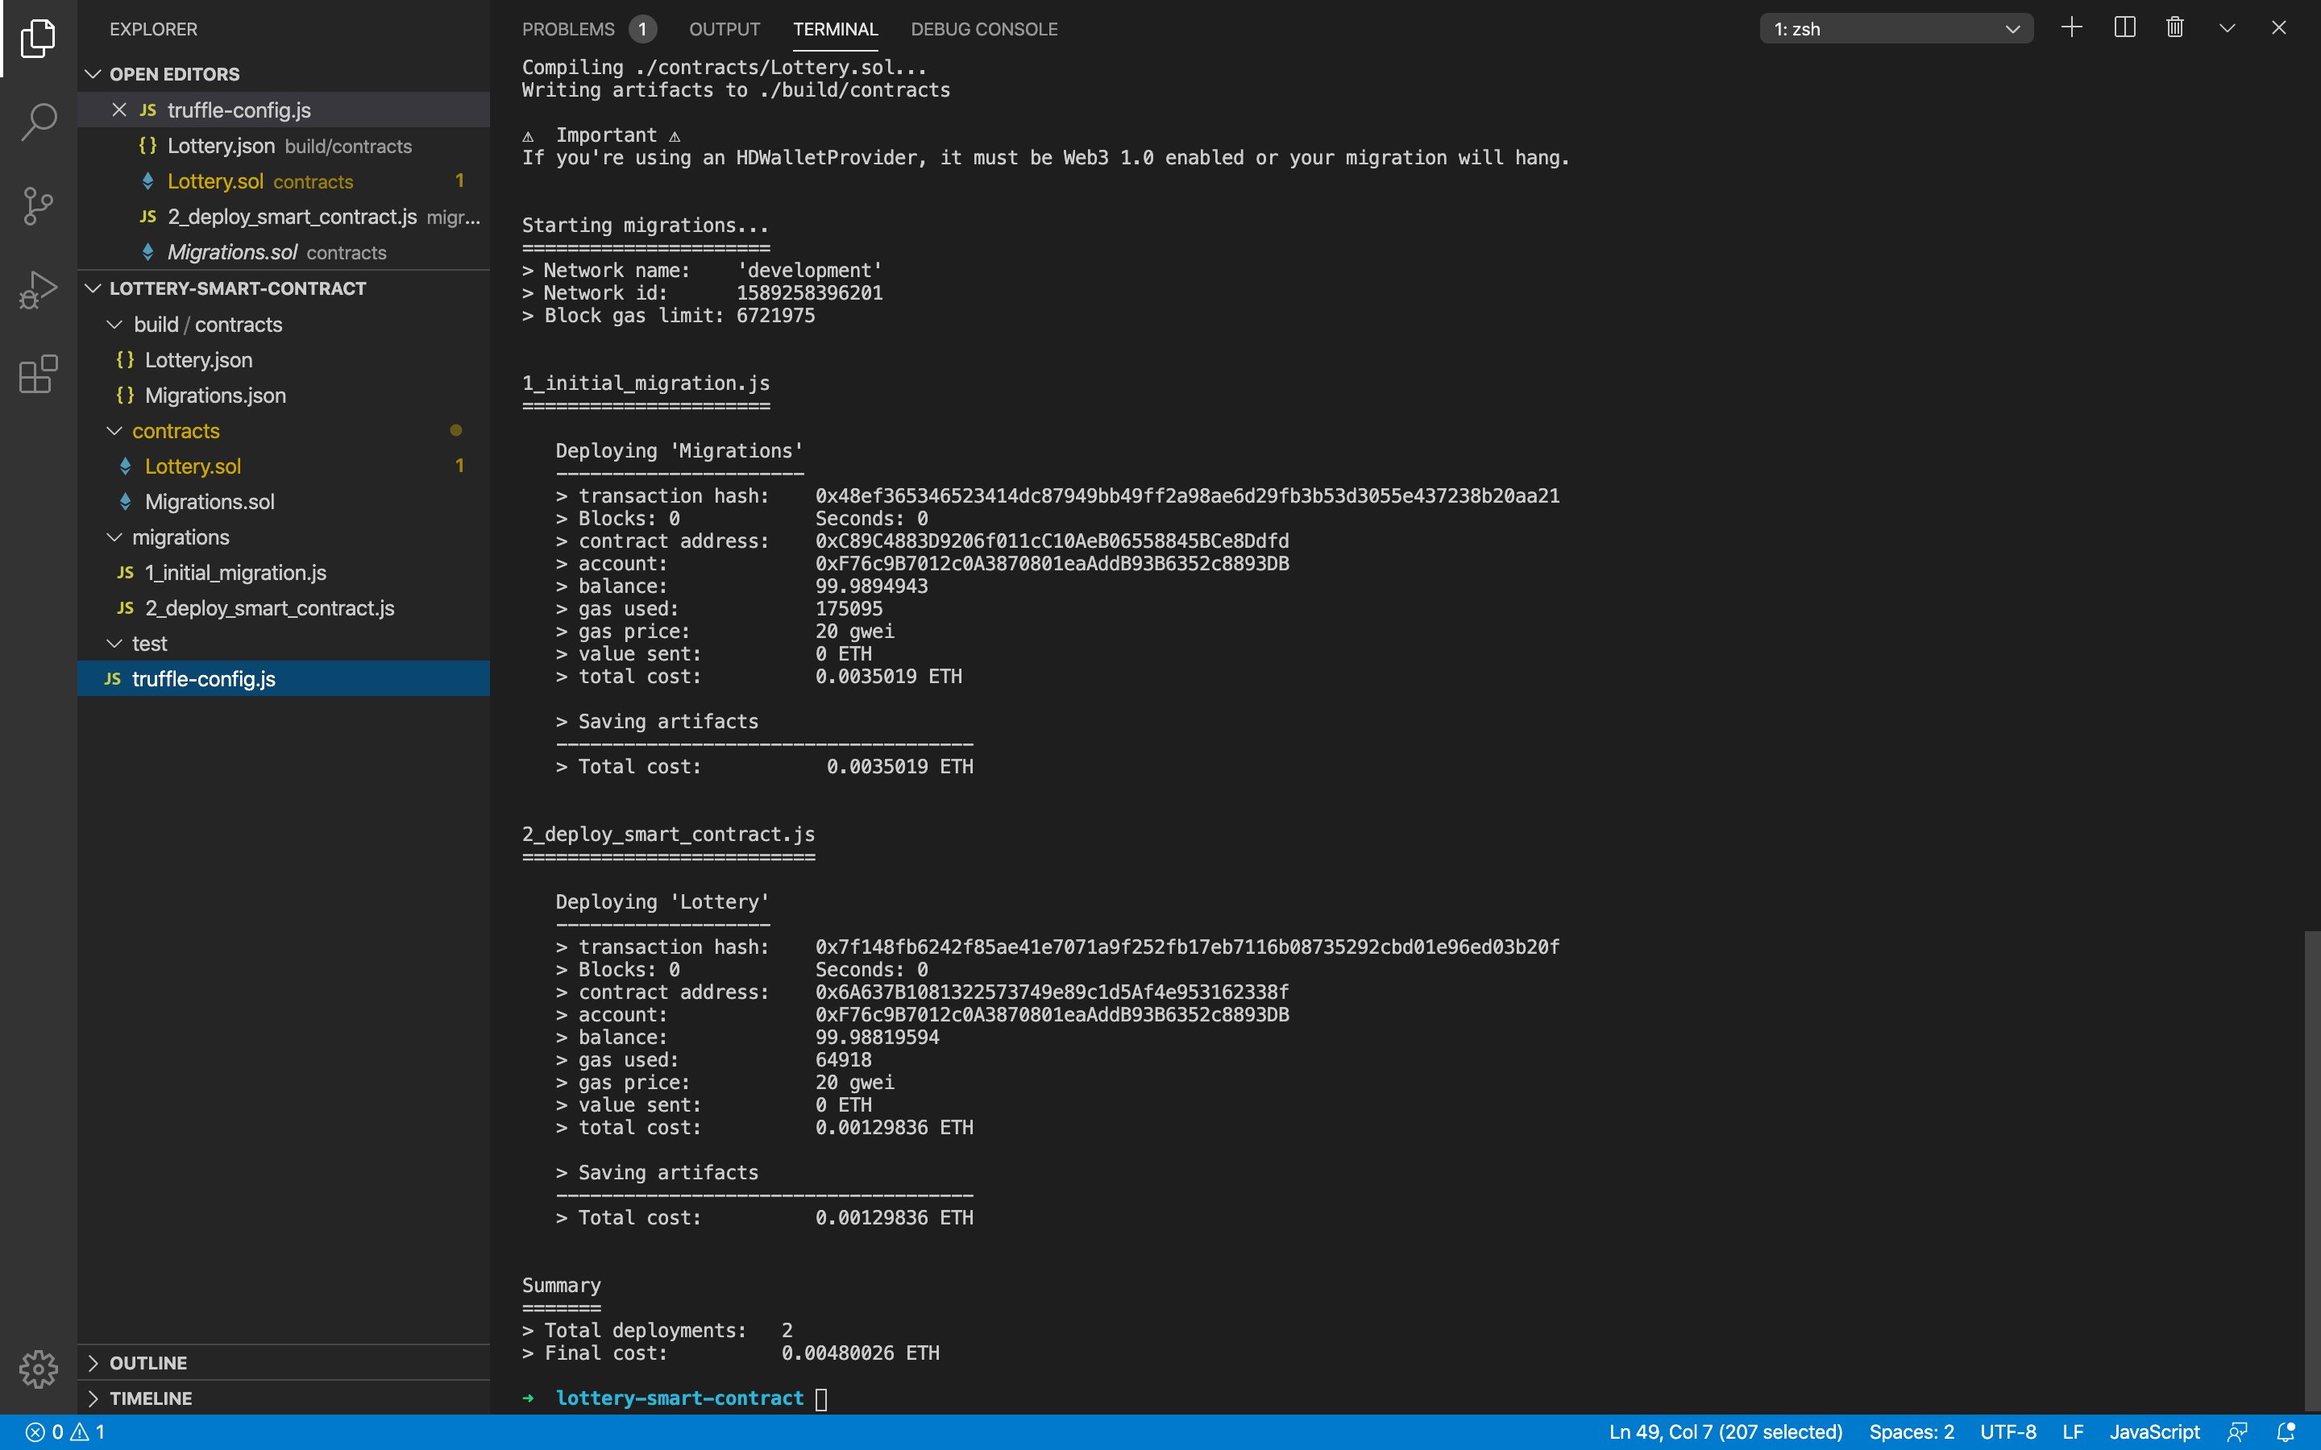Open the Extensions view icon
Viewport: 2321px width, 1450px height.
(39, 374)
